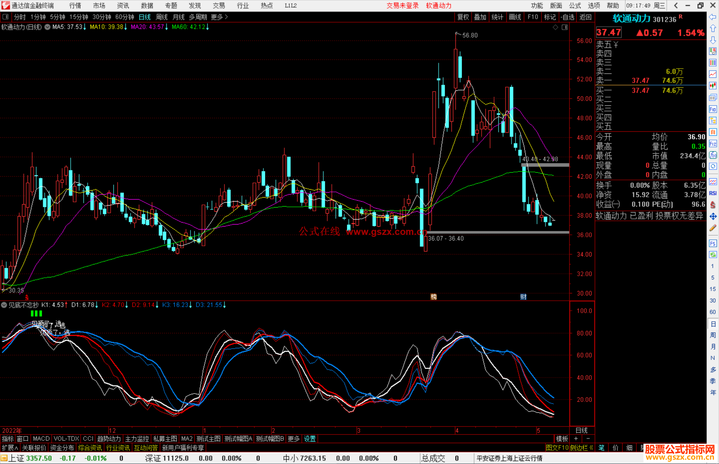Click the orange document sidebar icon

click(713, 132)
